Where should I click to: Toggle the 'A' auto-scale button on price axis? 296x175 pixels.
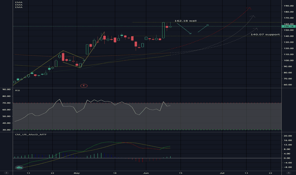coord(289,173)
